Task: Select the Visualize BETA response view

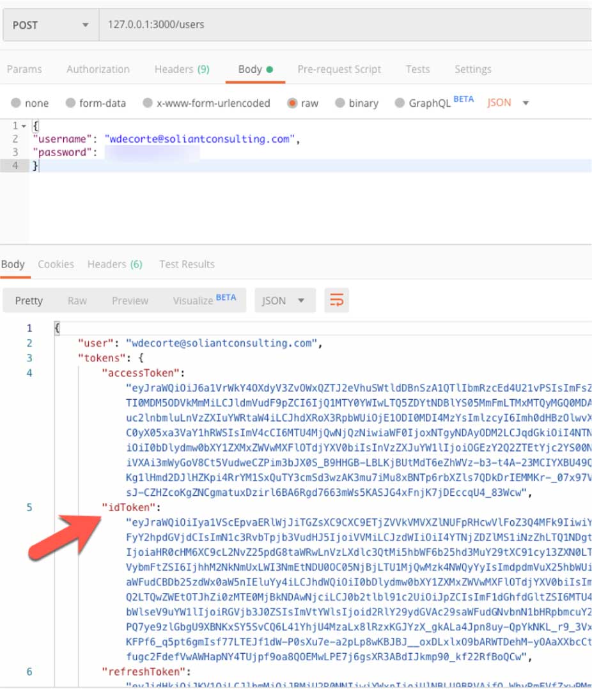Action: (204, 300)
